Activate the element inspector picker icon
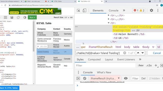The width and height of the screenshot is (163, 91). [x=78, y=10]
